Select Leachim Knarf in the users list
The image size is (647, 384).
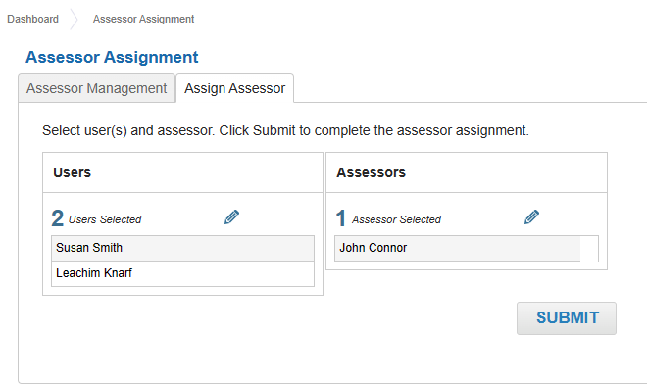[182, 273]
